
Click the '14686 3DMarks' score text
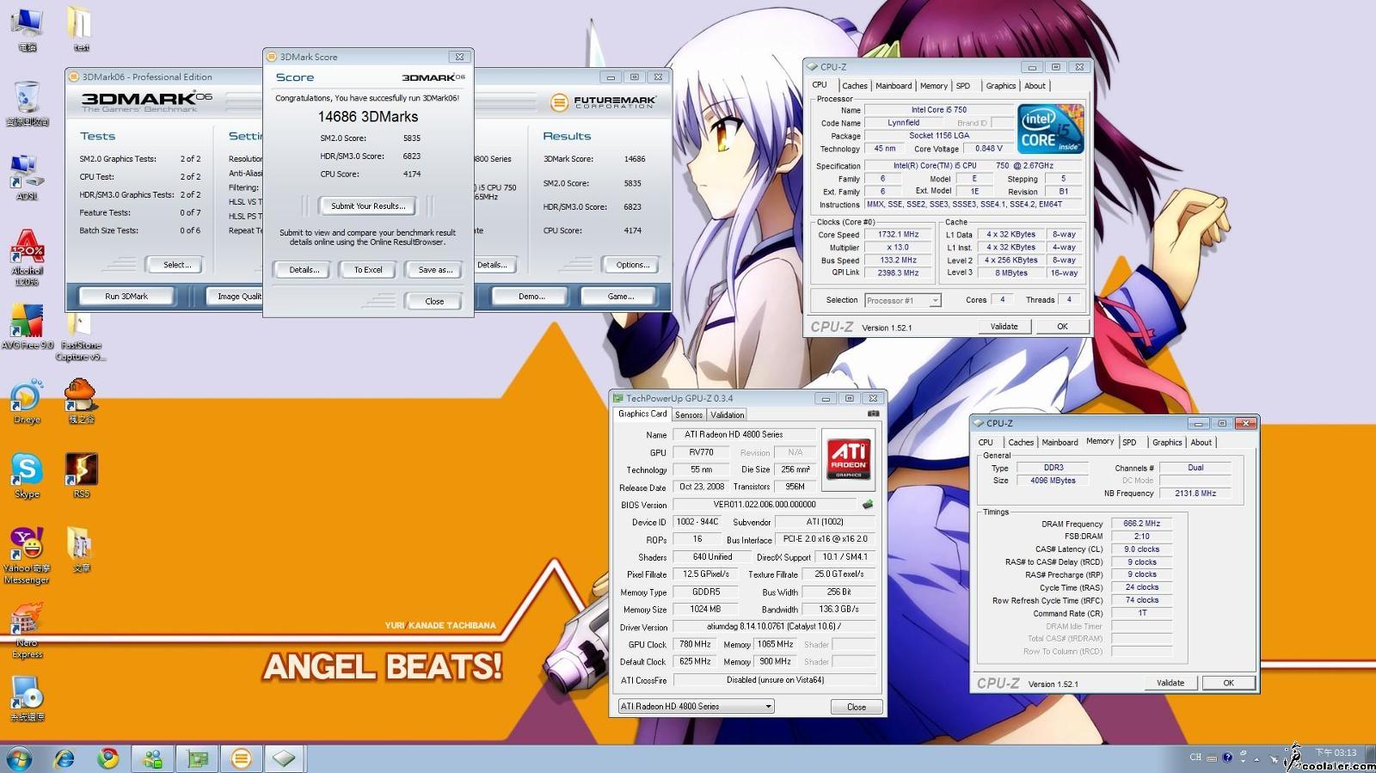tap(368, 117)
